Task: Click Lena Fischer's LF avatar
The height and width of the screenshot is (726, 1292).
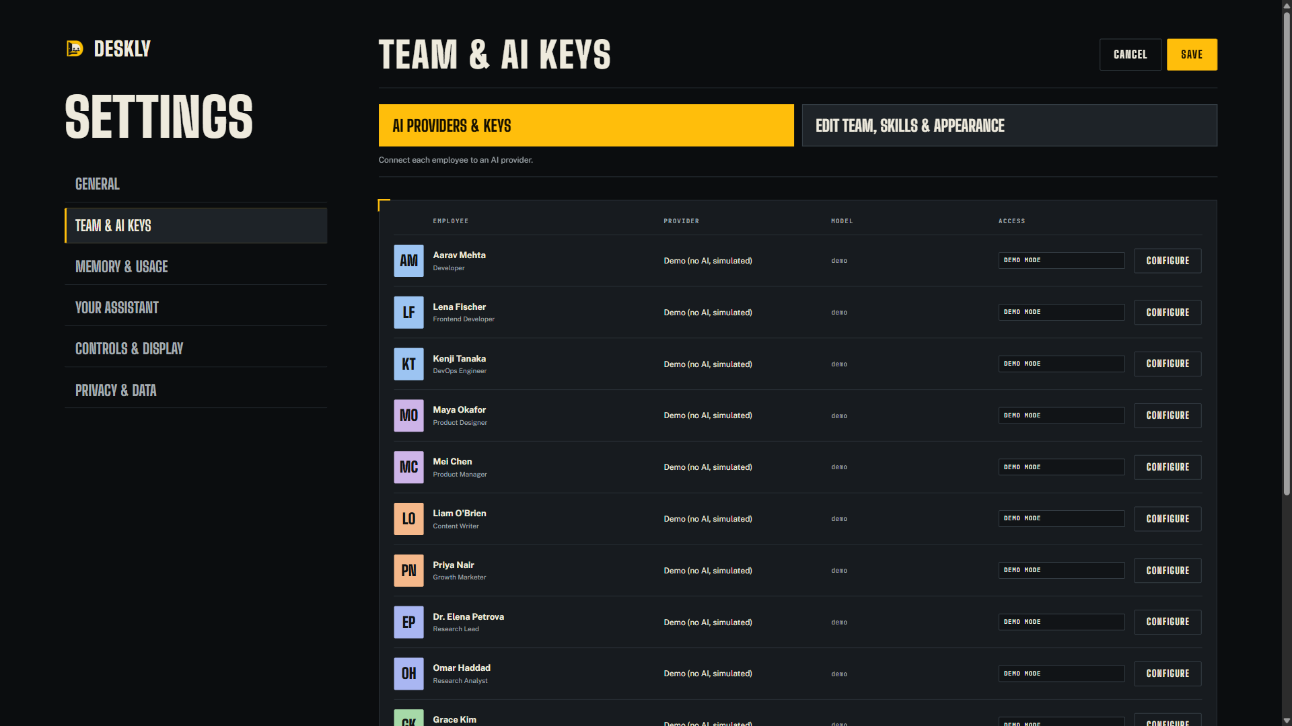Action: (408, 313)
